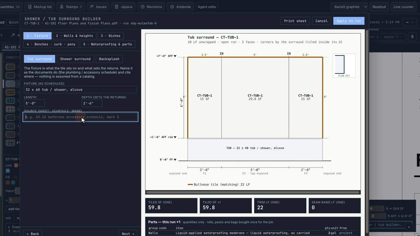Image resolution: width=420 pixels, height=236 pixels.
Task: Select condition 9 hatch swatch
Action: (x=10, y=134)
